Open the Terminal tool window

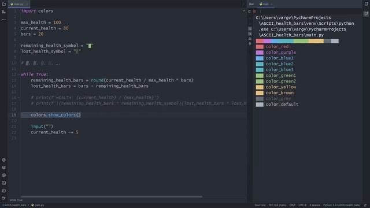[x=4, y=183]
